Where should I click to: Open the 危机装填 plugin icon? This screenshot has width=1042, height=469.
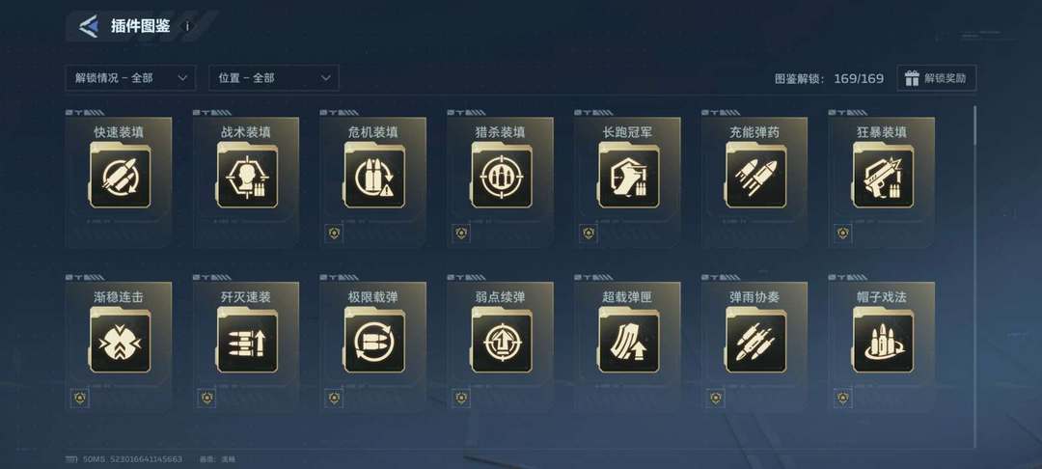[374, 178]
